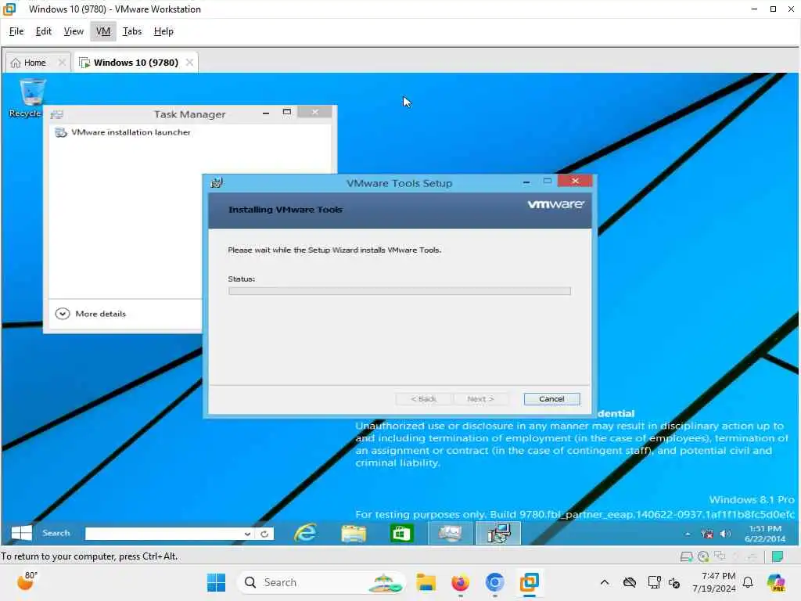
Task: Click VMware Workstation host taskbar icon
Action: [530, 582]
